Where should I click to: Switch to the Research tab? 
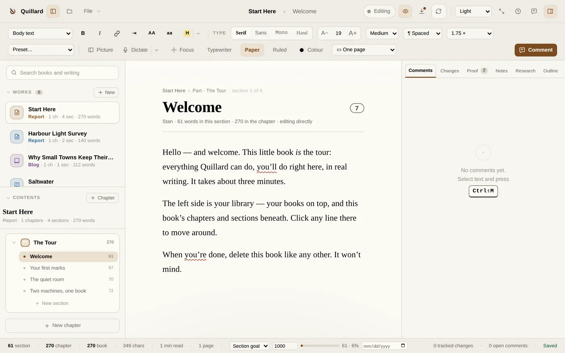point(525,71)
